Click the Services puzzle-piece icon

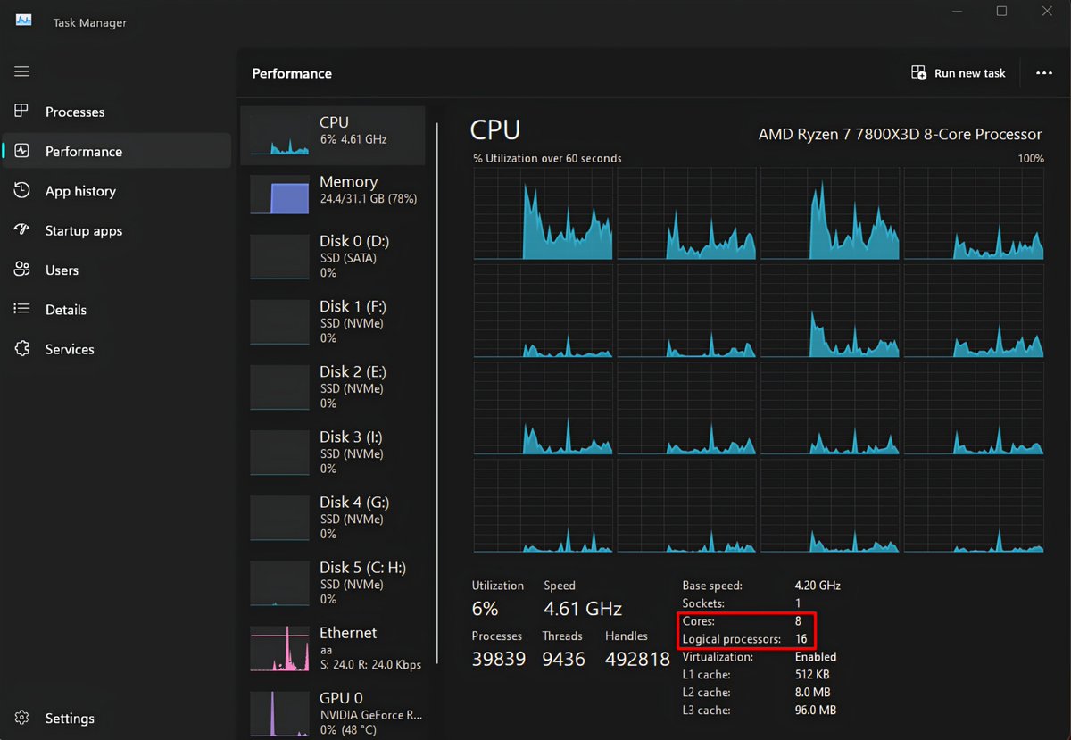pyautogui.click(x=22, y=349)
